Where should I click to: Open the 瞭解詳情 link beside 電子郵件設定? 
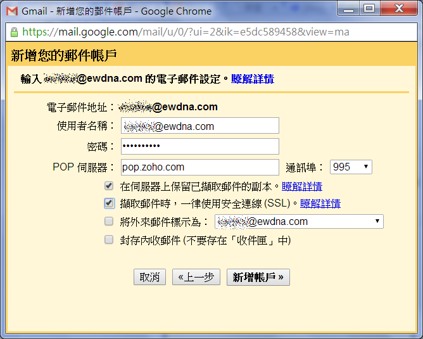coord(253,79)
